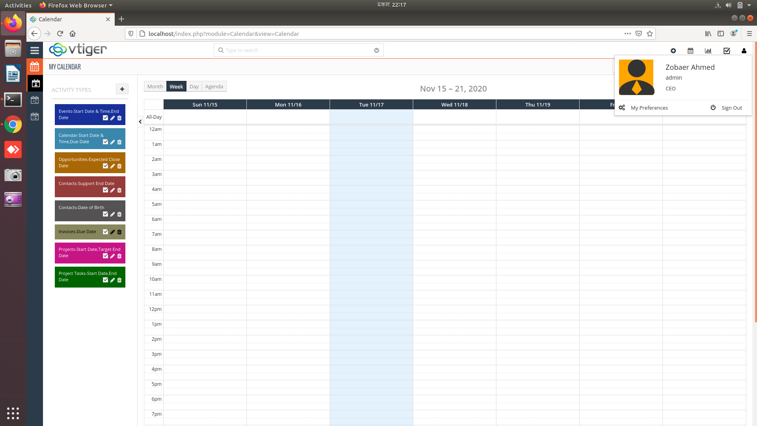This screenshot has height=426, width=757.
Task: Click the Quick Create plus icon
Action: point(673,51)
